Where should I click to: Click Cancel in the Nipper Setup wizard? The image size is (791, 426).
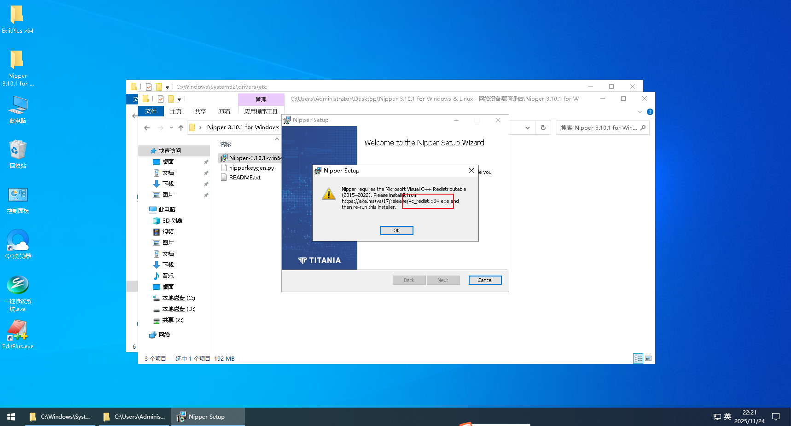point(485,280)
